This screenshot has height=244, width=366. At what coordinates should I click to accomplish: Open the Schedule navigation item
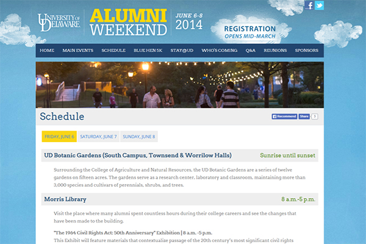113,51
